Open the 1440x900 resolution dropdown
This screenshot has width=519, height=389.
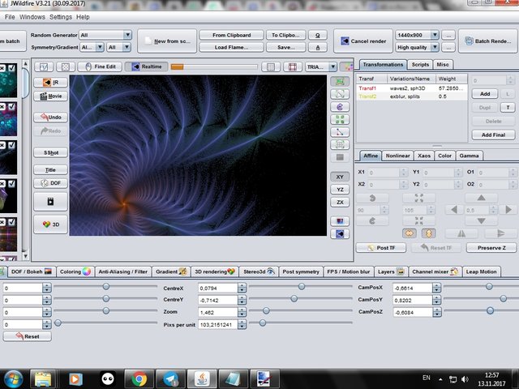[x=435, y=36]
